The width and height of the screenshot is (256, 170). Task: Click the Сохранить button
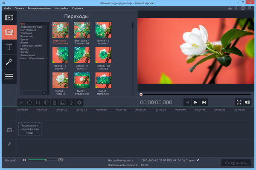point(236,163)
